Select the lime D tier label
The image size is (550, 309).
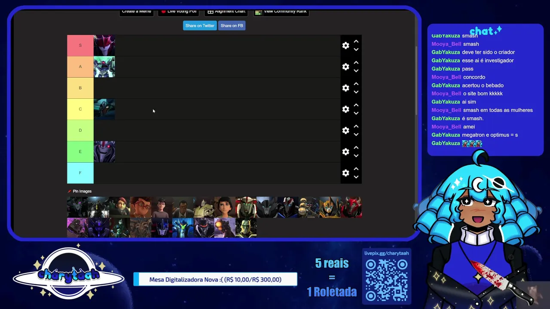pos(80,130)
